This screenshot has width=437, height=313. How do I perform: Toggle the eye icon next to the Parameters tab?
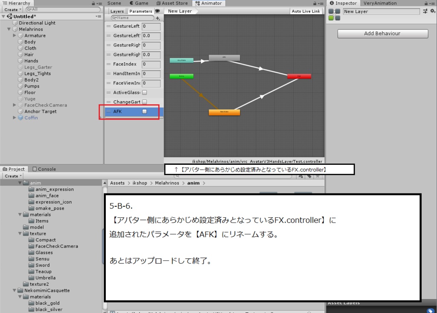157,11
